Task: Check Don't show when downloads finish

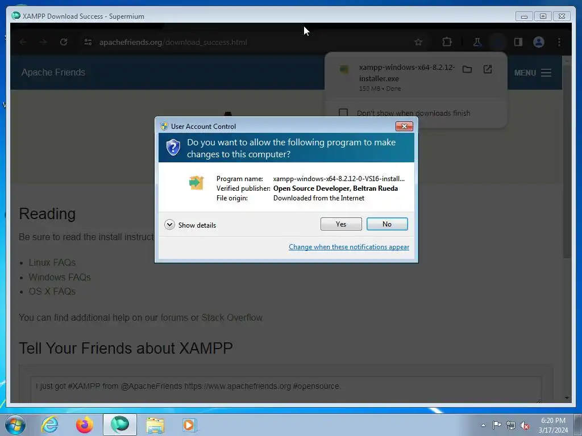Action: pos(343,113)
